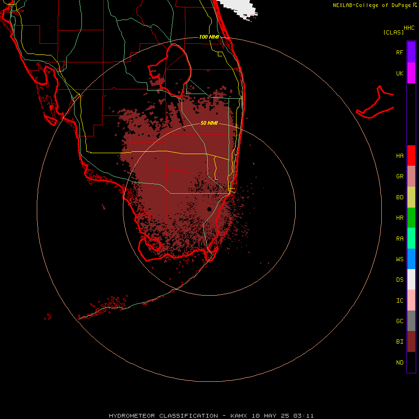The height and width of the screenshot is (419, 419).
Task: Click the [CLAS] units label
Action: (x=393, y=32)
